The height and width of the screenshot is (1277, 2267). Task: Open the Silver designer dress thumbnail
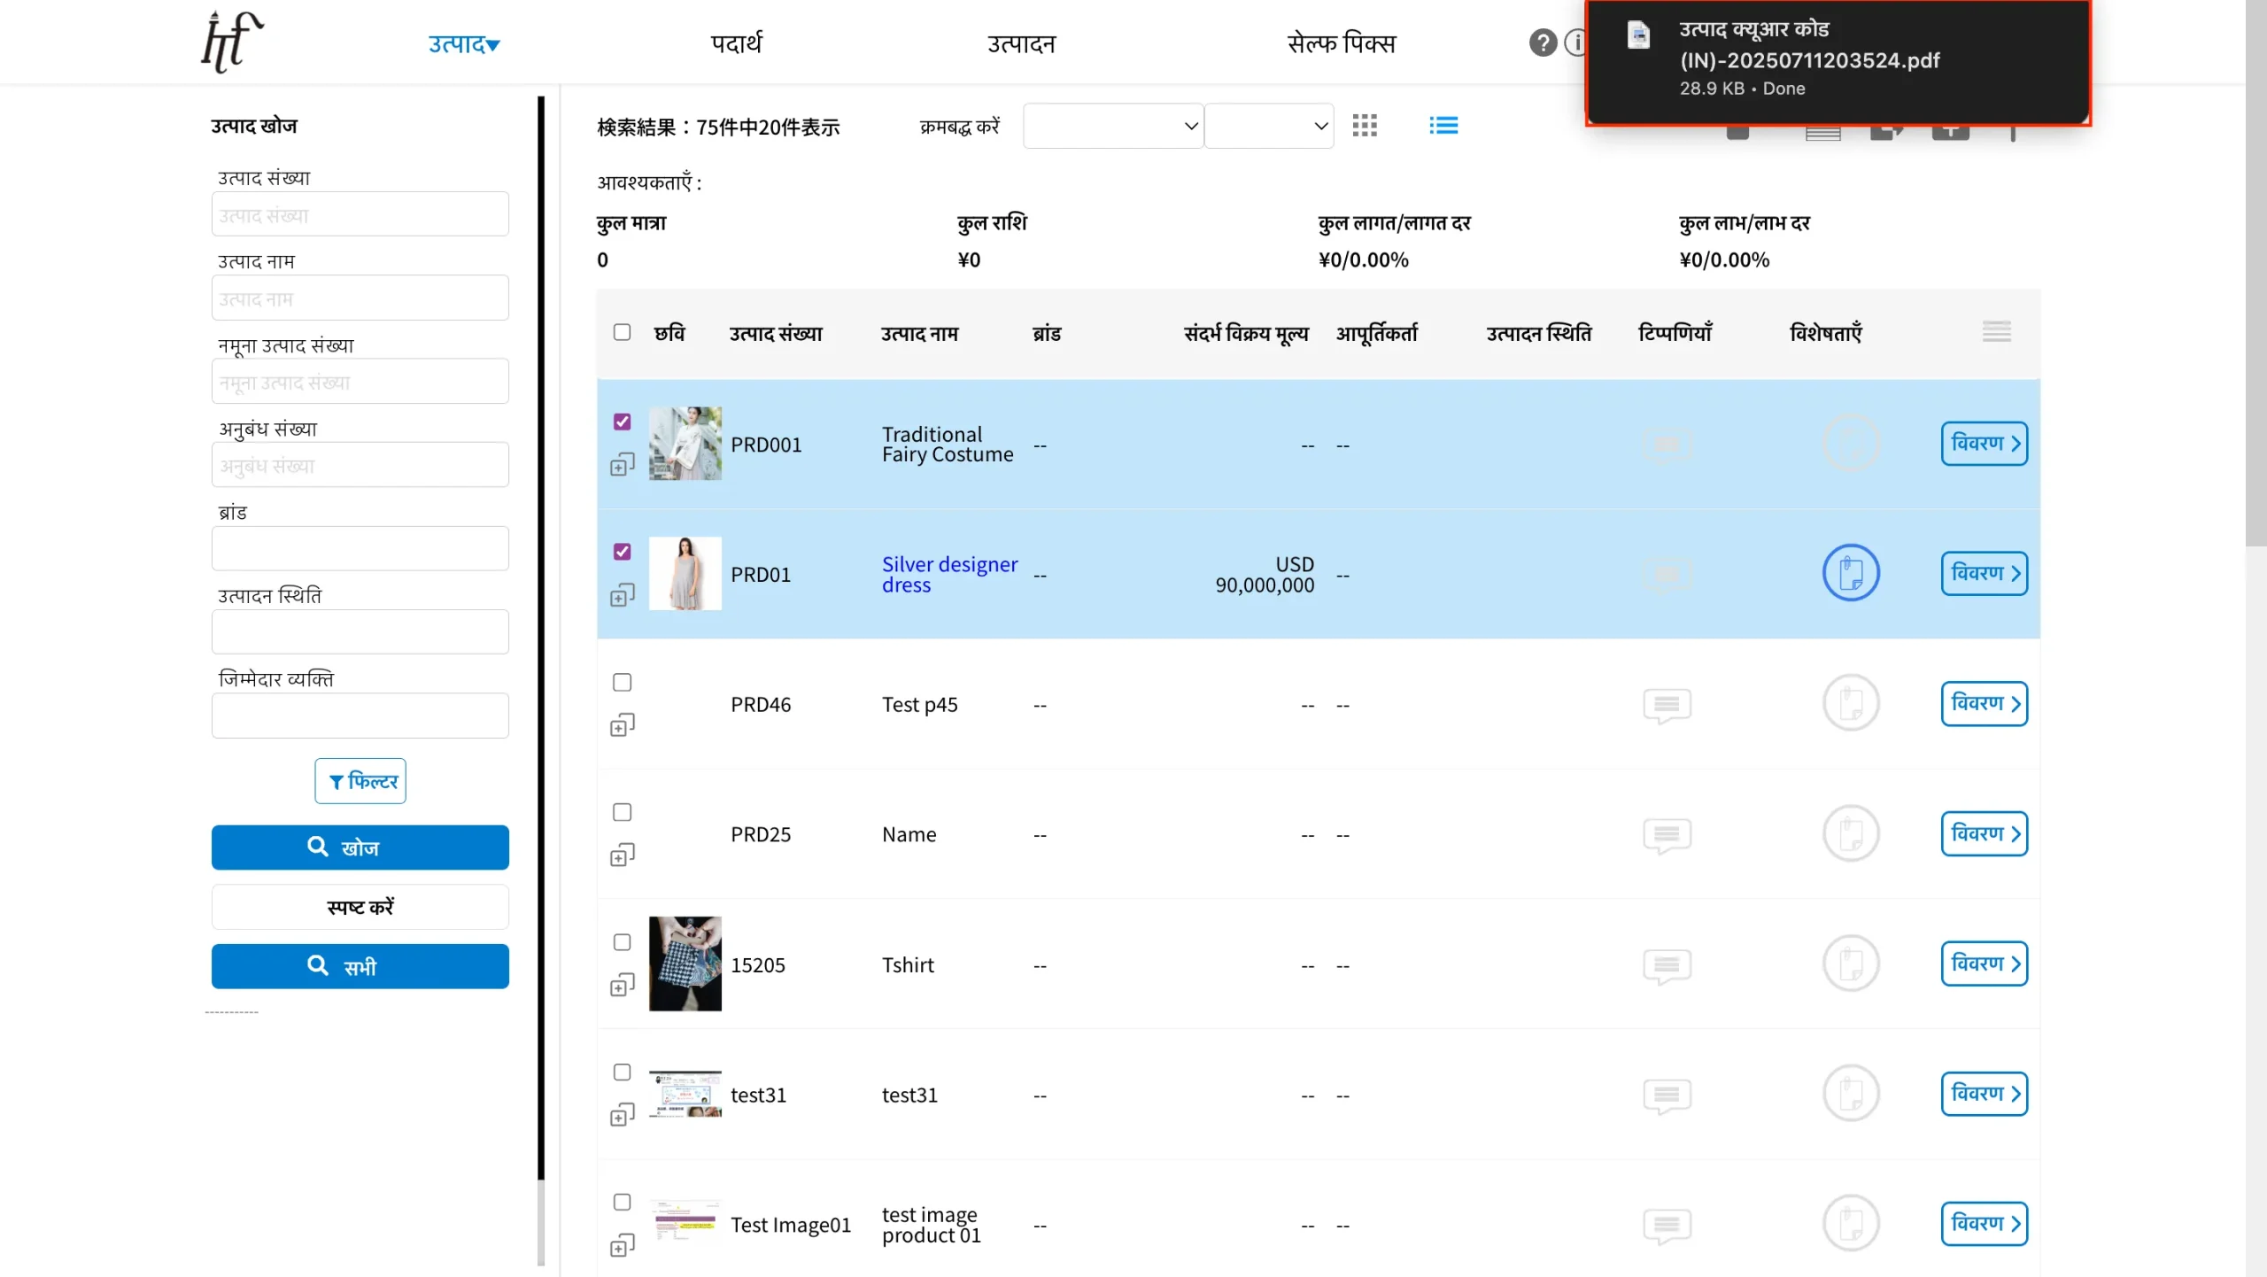click(x=685, y=574)
